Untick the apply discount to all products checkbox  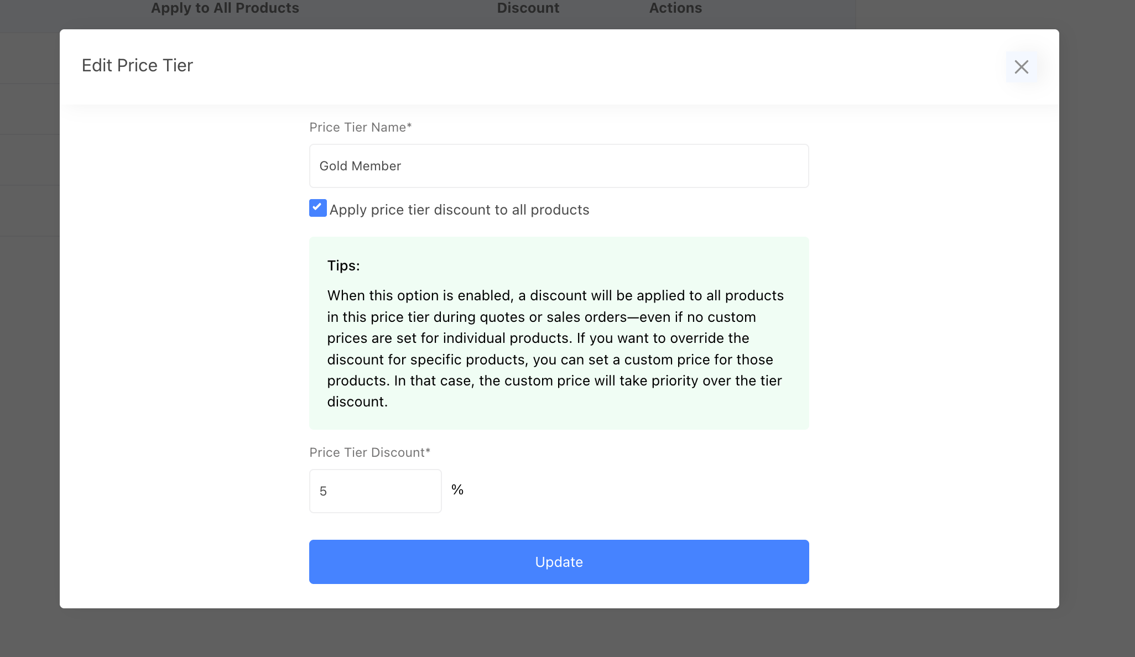(x=318, y=208)
